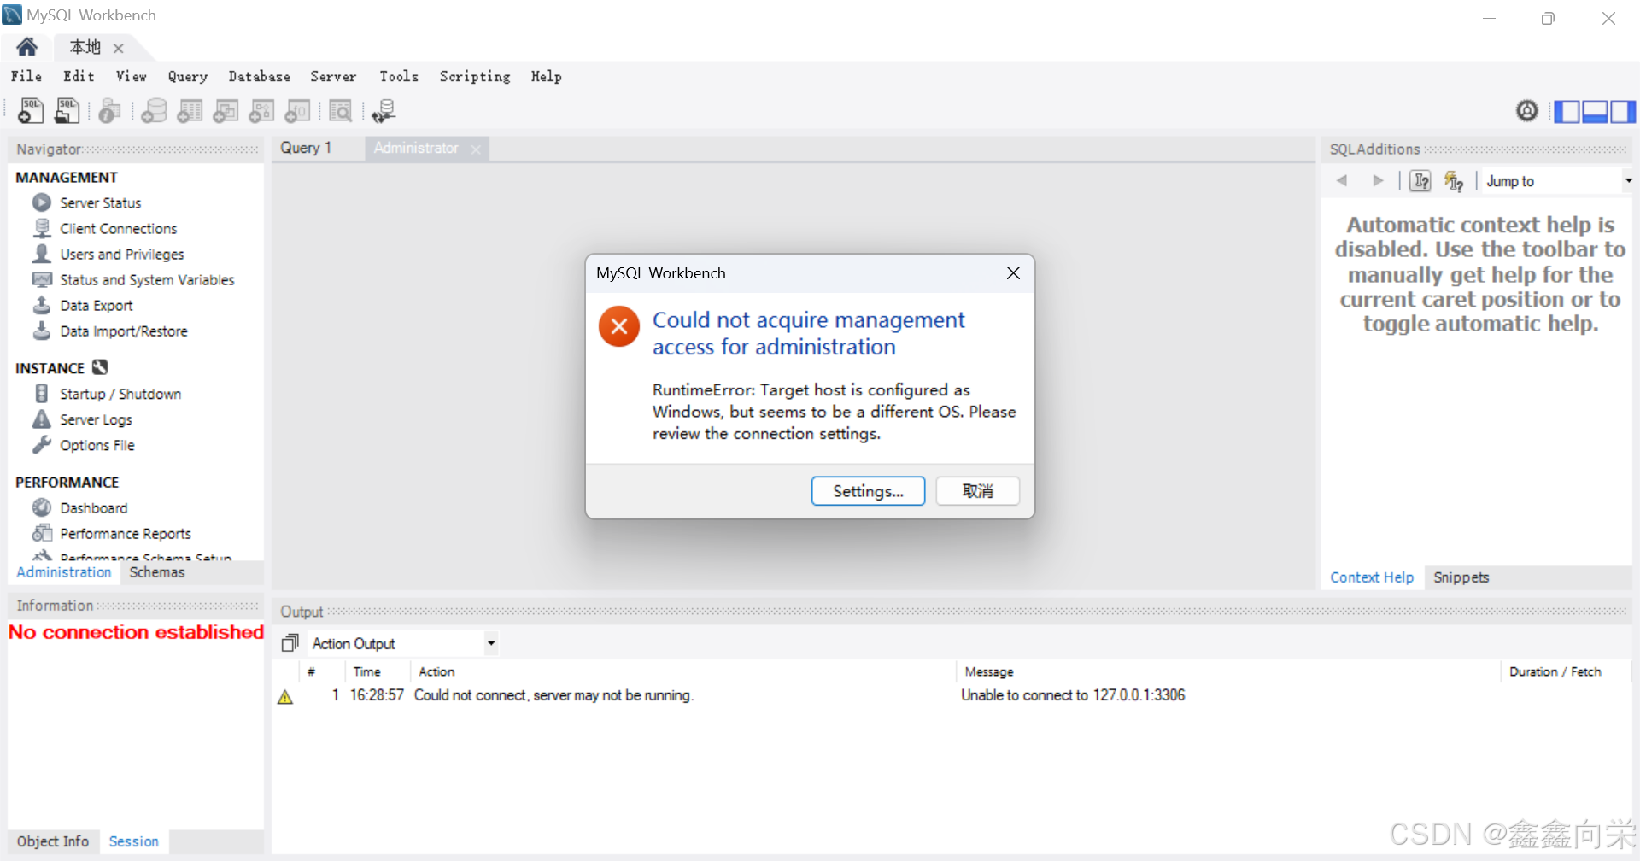Image resolution: width=1640 pixels, height=861 pixels.
Task: Click the INSTANCE configure icon
Action: coord(100,367)
